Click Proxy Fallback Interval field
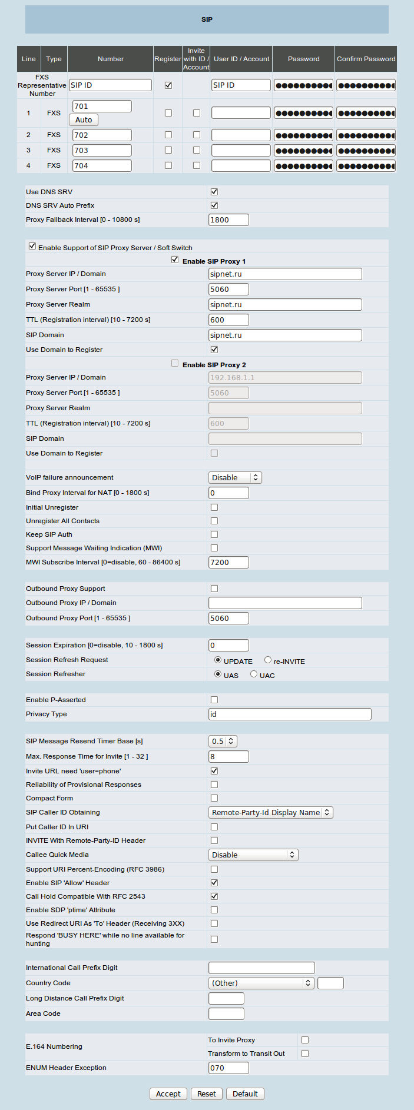 click(228, 220)
